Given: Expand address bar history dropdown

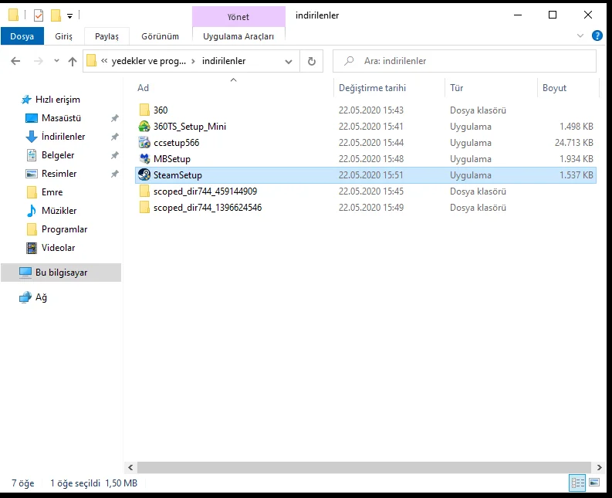Looking at the screenshot, I should coord(289,61).
